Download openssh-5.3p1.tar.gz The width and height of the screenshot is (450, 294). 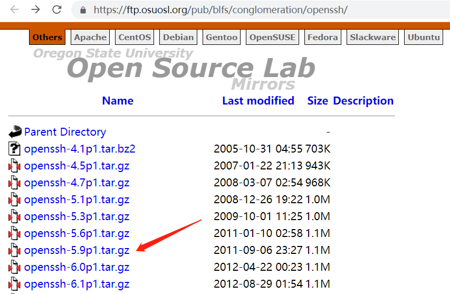point(76,217)
